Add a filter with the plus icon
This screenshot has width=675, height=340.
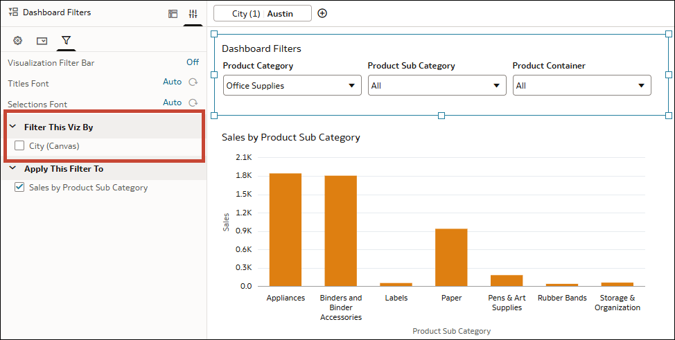click(x=322, y=13)
